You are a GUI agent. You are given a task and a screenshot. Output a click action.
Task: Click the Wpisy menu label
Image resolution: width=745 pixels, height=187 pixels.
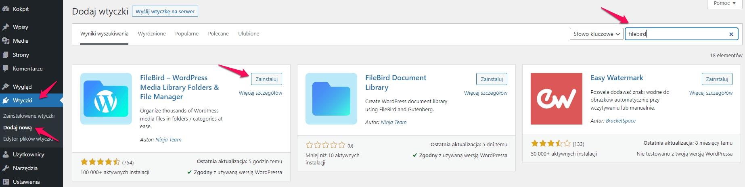pyautogui.click(x=21, y=27)
